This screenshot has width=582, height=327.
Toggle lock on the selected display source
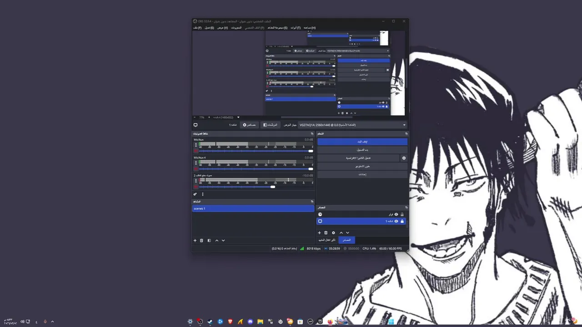point(402,221)
